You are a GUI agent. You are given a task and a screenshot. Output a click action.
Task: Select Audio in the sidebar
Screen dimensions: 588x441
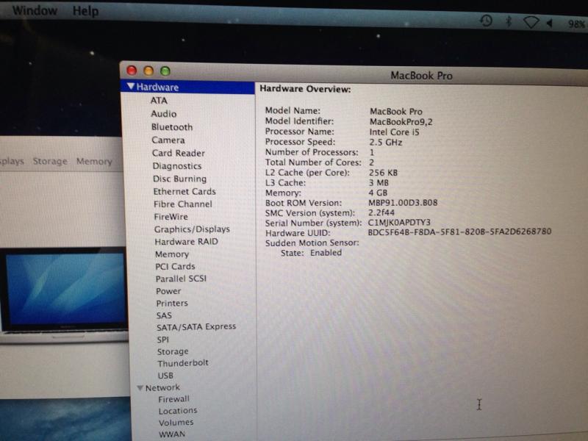tap(163, 114)
